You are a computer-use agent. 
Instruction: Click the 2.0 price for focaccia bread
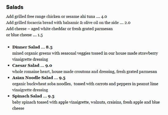[x=127, y=22]
